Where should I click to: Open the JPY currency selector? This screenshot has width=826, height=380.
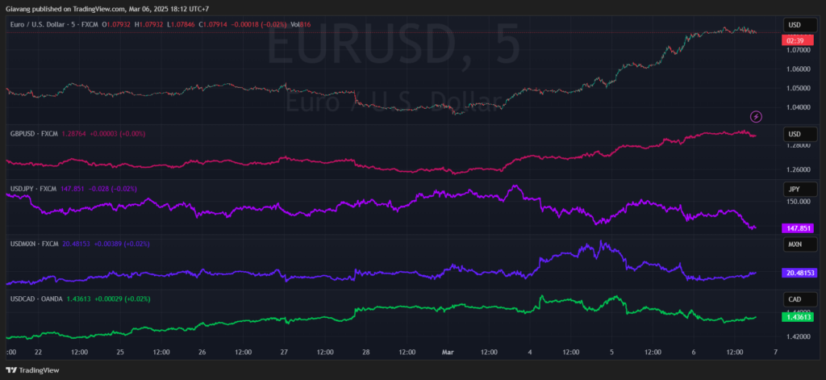tap(793, 189)
